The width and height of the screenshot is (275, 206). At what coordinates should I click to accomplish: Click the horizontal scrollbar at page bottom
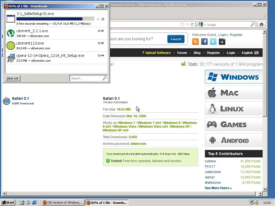[131, 194]
